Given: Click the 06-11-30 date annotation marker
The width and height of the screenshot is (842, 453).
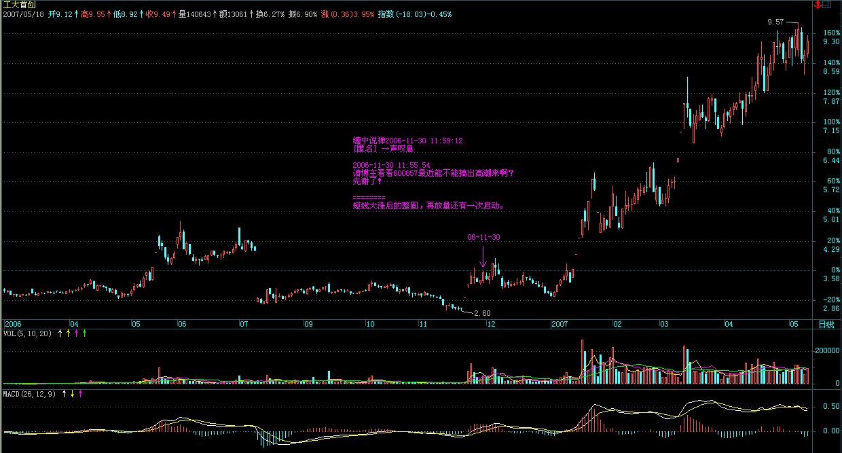Looking at the screenshot, I should (483, 238).
